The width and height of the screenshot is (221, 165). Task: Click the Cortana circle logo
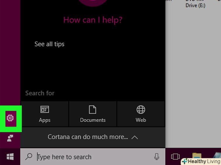[93, 2]
